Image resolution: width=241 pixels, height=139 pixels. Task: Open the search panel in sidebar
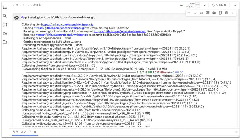(5, 16)
